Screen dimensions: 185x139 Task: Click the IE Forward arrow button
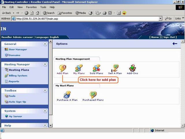click(18, 13)
